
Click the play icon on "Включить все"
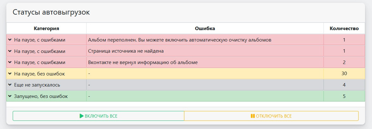click(81, 116)
